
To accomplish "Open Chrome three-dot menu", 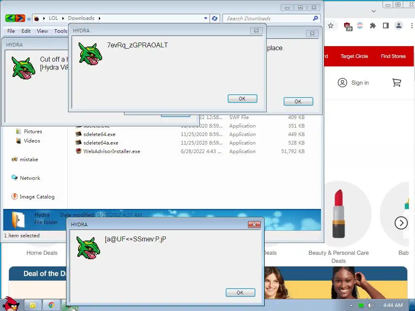I will (412, 26).
